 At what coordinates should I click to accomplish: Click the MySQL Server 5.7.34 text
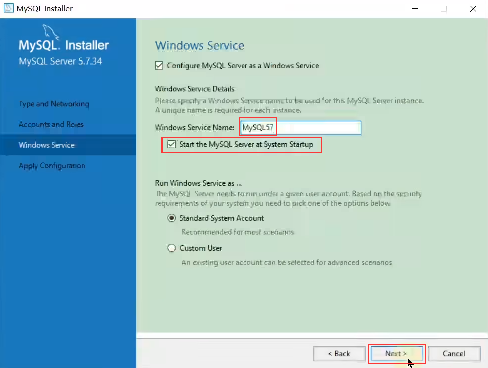[60, 61]
